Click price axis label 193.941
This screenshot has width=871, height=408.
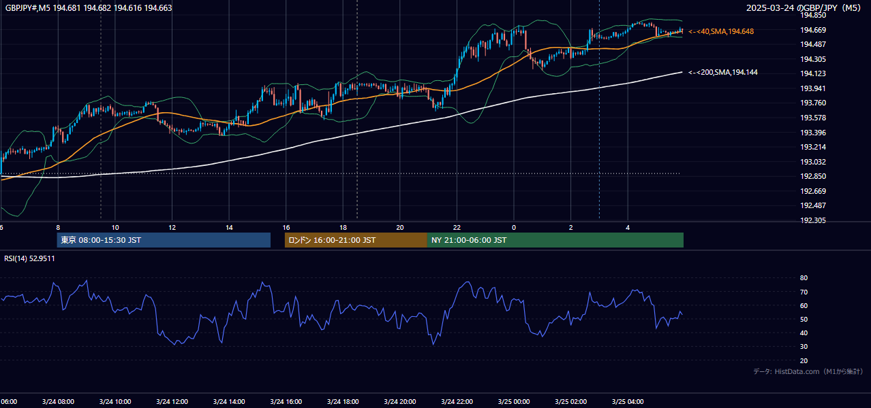pos(813,88)
